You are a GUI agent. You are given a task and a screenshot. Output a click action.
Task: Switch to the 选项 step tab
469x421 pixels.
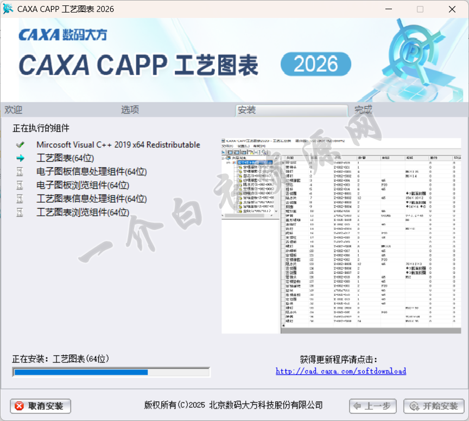pyautogui.click(x=130, y=110)
